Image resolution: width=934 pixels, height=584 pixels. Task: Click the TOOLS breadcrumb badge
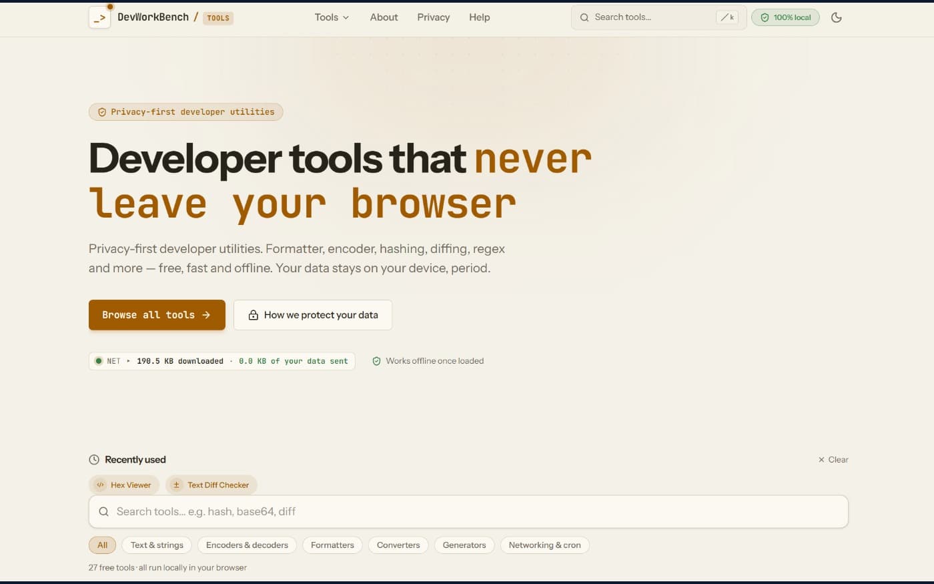[218, 18]
